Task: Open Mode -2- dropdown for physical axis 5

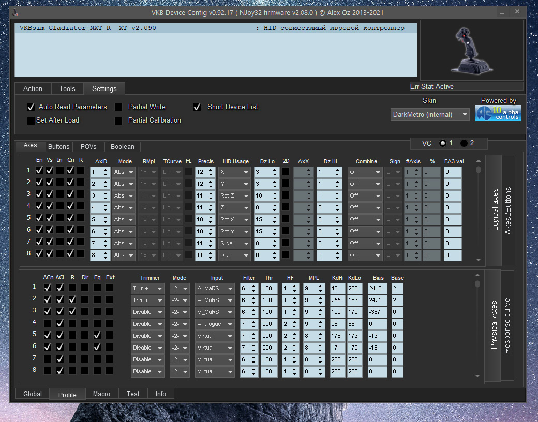Action: pos(180,336)
